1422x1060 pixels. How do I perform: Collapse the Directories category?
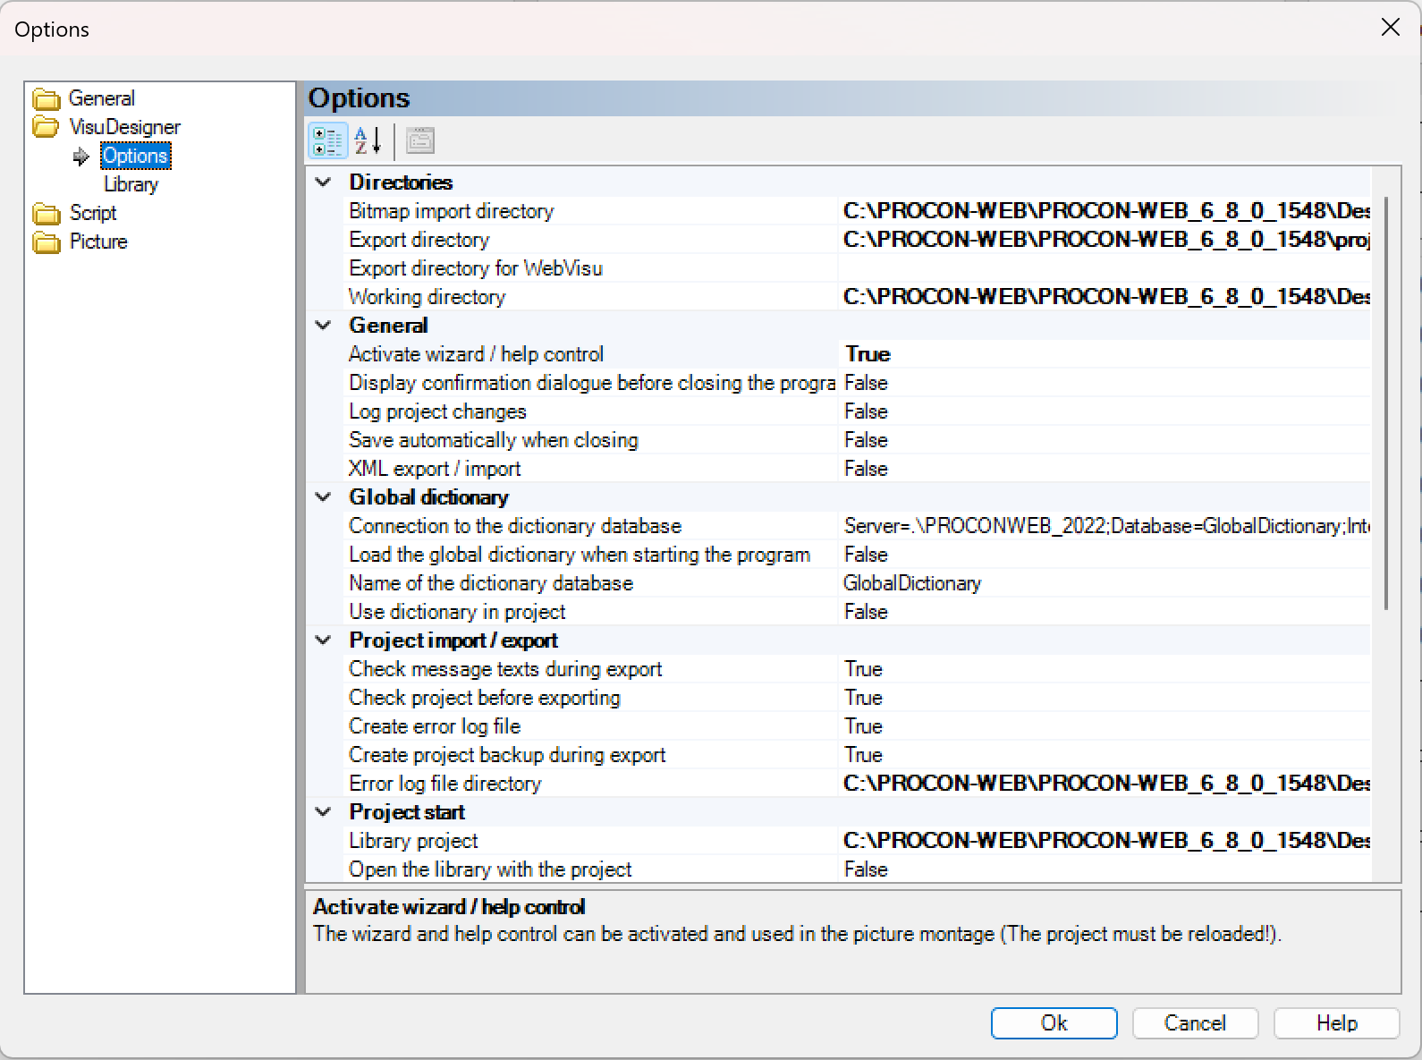click(x=323, y=182)
